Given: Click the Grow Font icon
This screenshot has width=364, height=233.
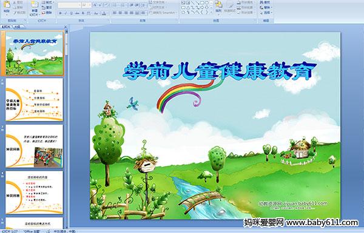Looking at the screenshot, I should tap(95, 5).
